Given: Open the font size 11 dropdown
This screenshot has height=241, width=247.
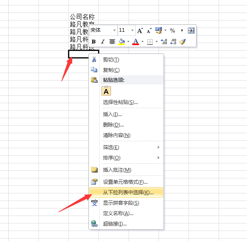Looking at the screenshot, I should point(132,30).
